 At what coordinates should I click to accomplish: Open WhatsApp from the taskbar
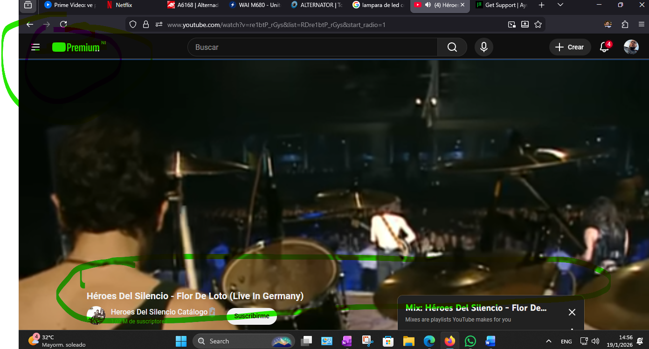tap(470, 341)
